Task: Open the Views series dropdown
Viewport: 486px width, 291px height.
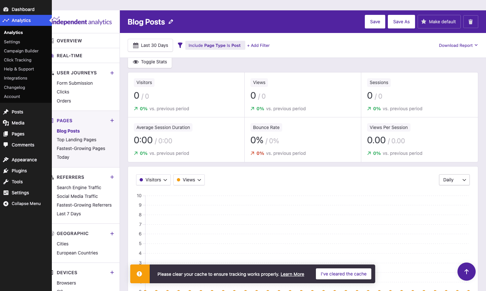Action: tap(189, 180)
